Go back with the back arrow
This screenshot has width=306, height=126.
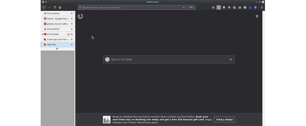[44, 7]
